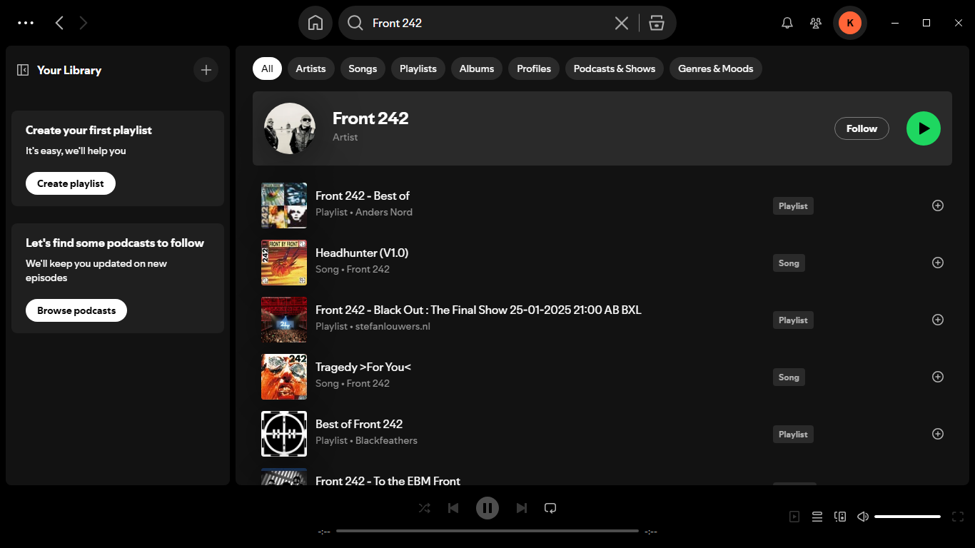Open Black Out Final Show cover art
This screenshot has height=548, width=975.
284,320
